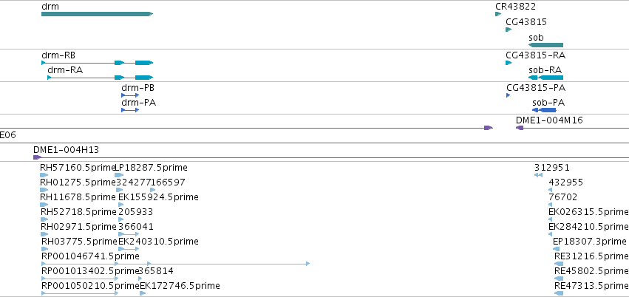This screenshot has height=297, width=629.
Task: Select the RE31216.5prime EST glyph
Action: click(559, 264)
